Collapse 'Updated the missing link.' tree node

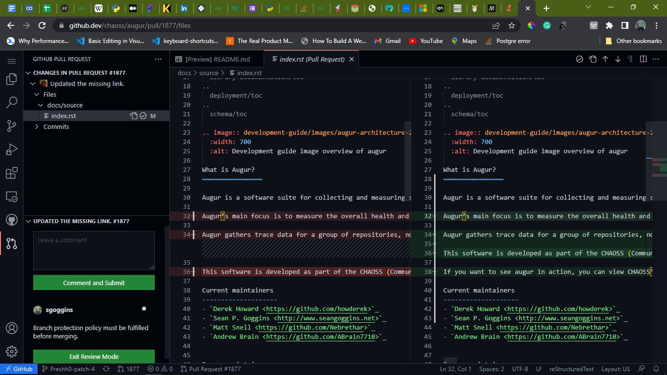33,83
